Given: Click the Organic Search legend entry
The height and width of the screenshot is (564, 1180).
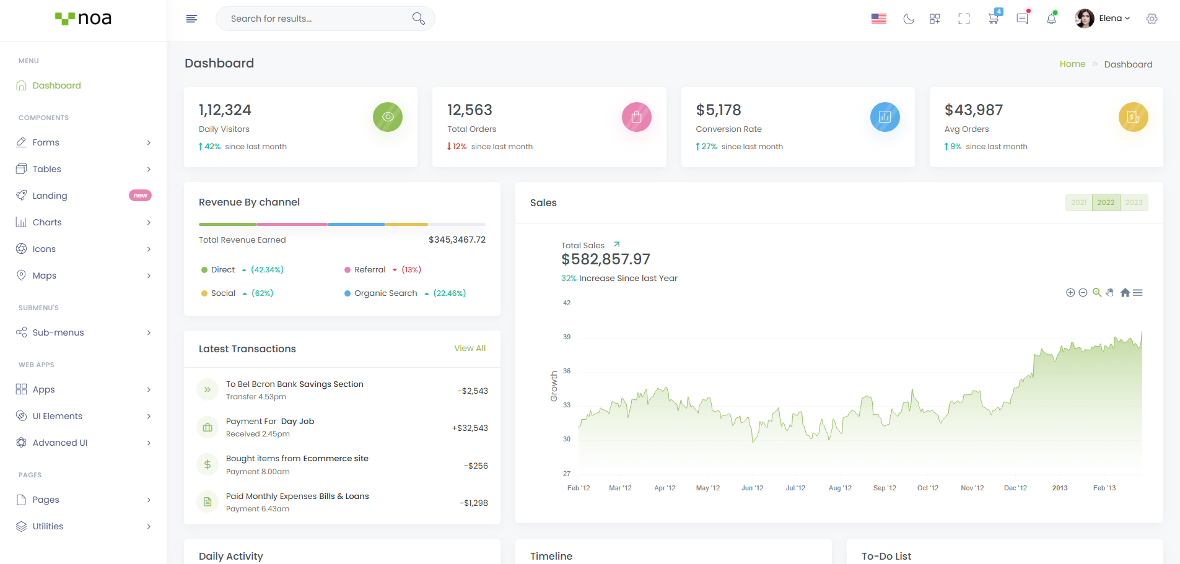Looking at the screenshot, I should coord(405,293).
